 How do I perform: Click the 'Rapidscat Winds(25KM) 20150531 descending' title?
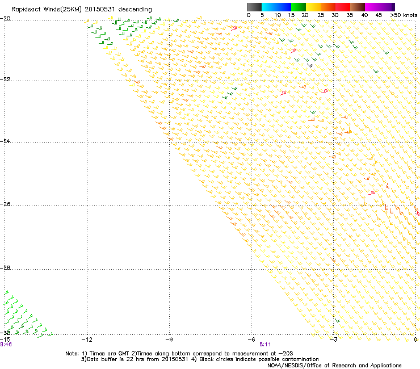[x=81, y=10]
